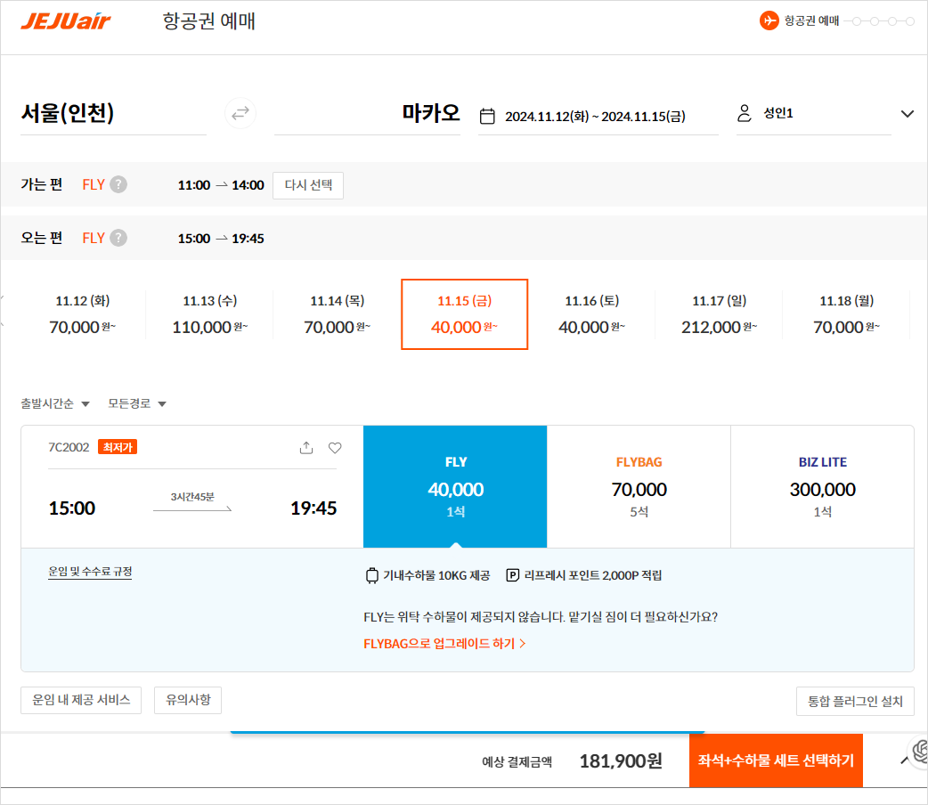Screen dimensions: 928x805
Task: Click help icon next to outbound FLY
Action: (118, 185)
